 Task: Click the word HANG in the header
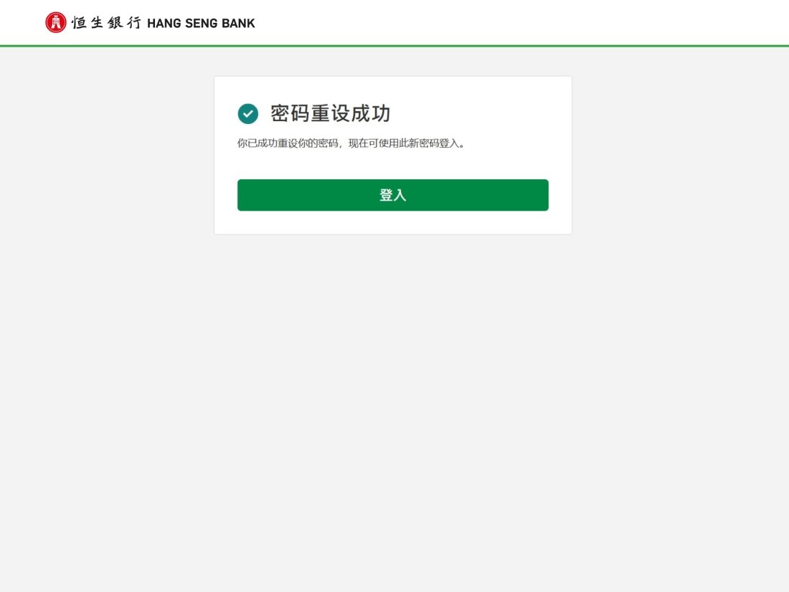[x=164, y=23]
